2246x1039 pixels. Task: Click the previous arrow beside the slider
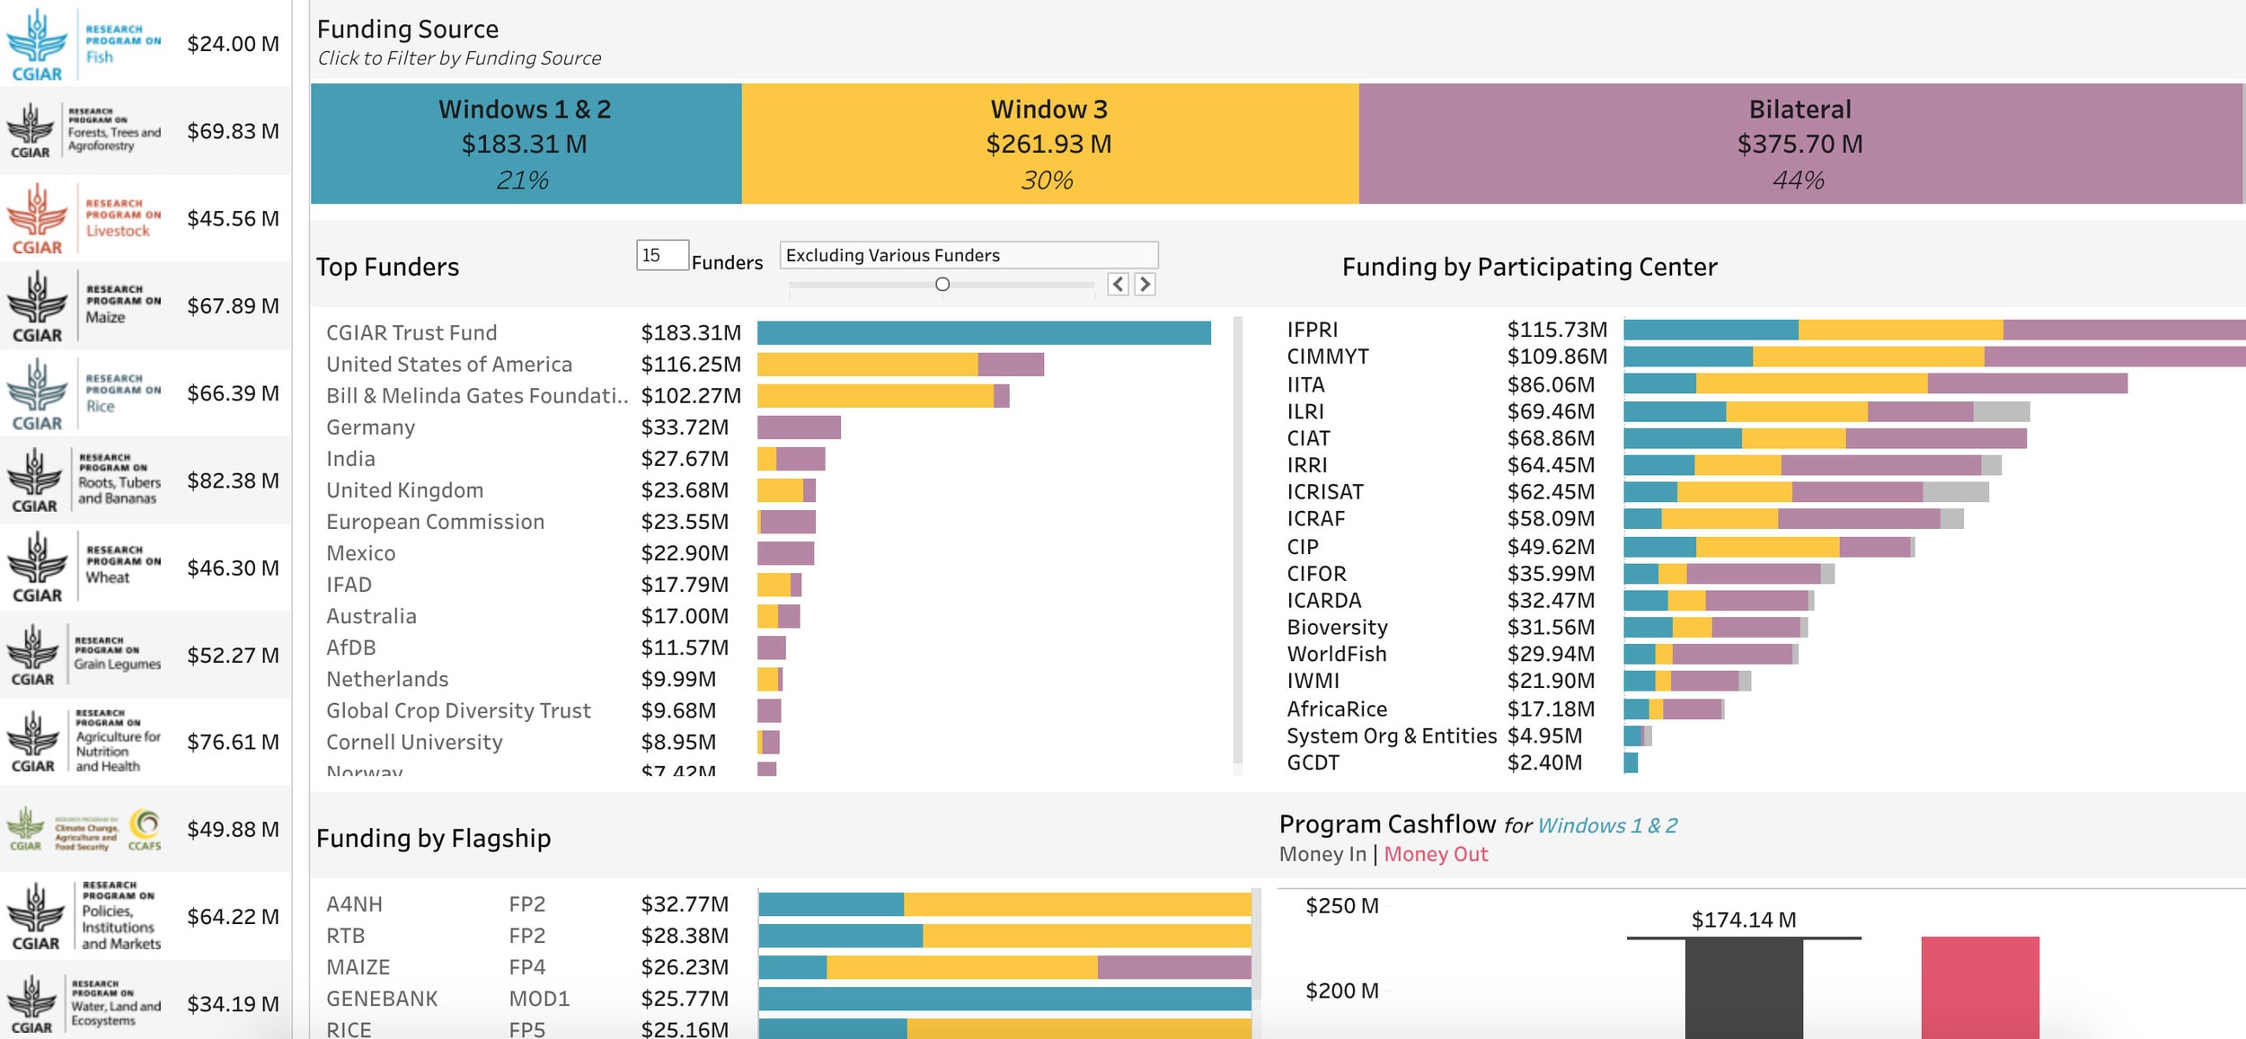tap(1118, 285)
